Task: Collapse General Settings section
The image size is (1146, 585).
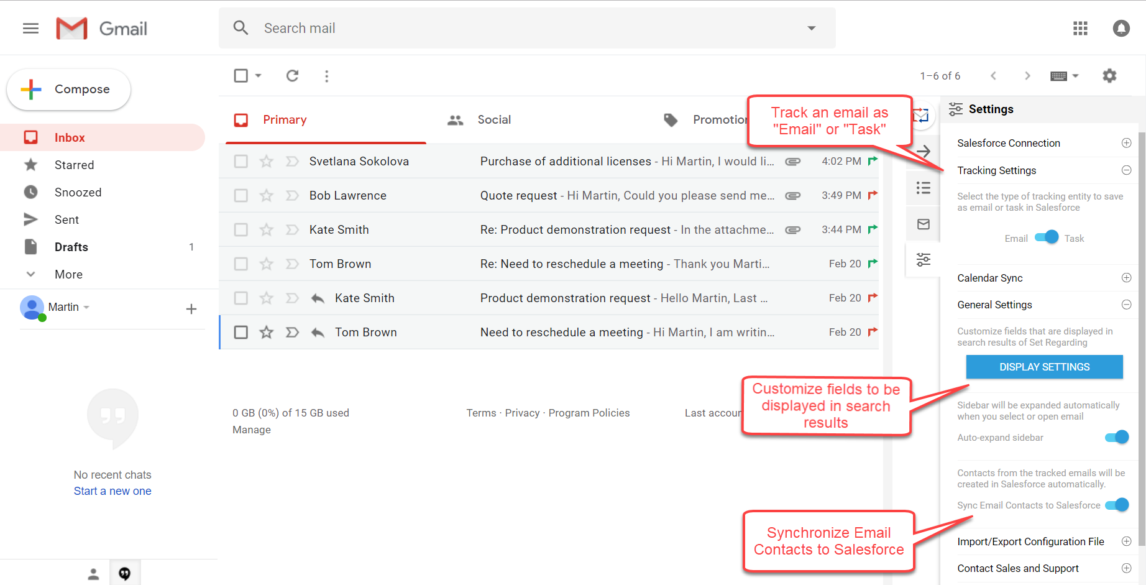Action: 1126,305
